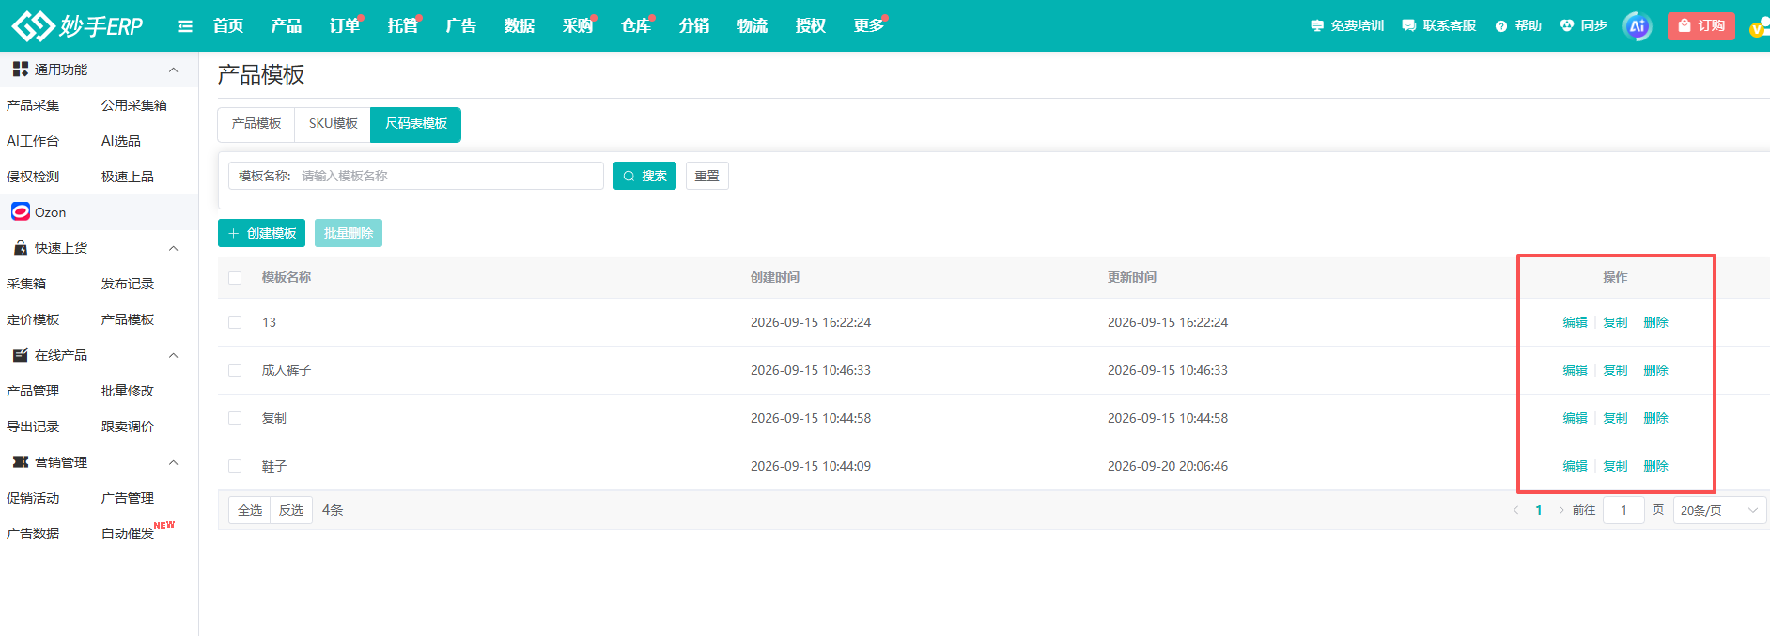
Task: Open 采集箱 in the sidebar
Action: click(x=26, y=284)
